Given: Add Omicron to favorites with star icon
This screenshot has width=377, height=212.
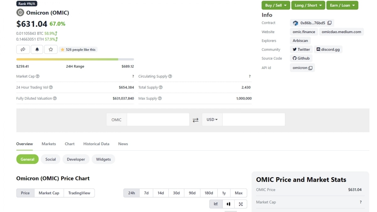Looking at the screenshot, I should (x=51, y=49).
